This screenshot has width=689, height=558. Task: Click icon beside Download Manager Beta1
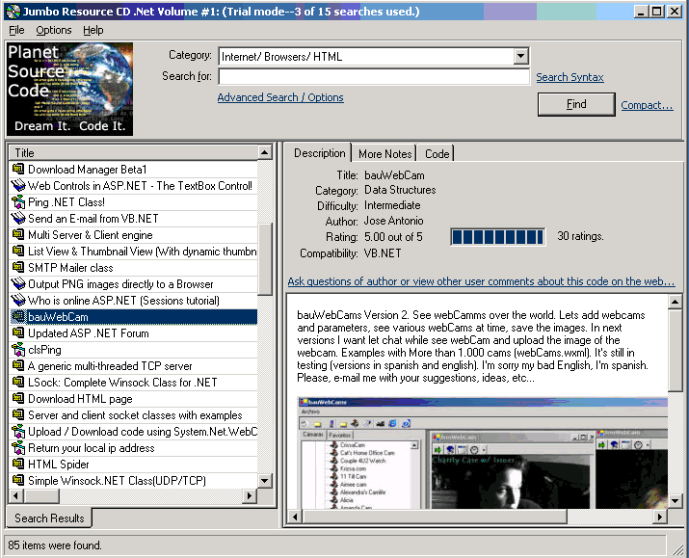coord(18,170)
